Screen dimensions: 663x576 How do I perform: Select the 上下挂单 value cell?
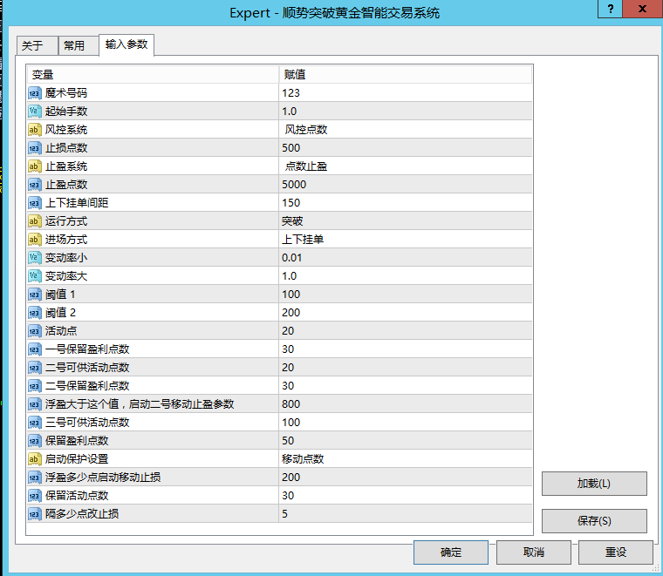coord(406,240)
